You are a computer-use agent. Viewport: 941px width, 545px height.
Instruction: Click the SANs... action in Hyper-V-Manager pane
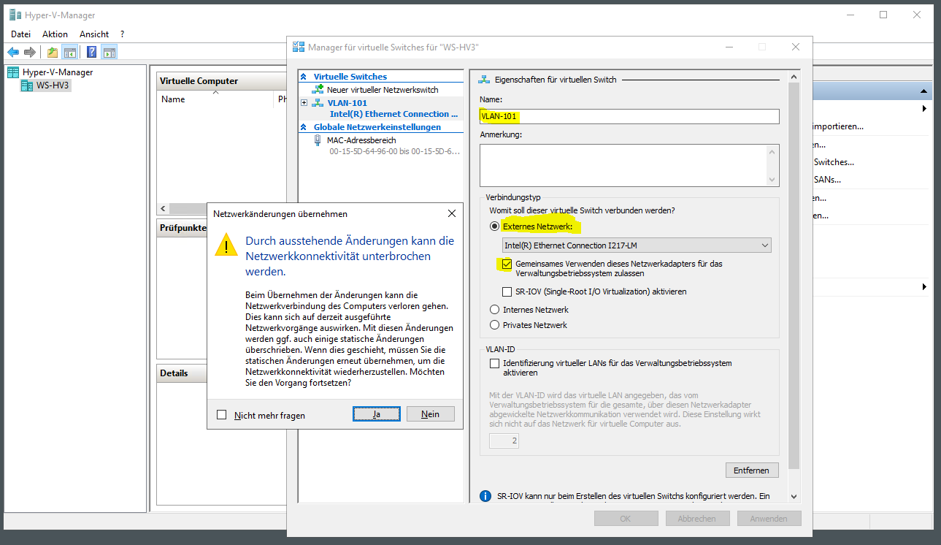click(827, 180)
